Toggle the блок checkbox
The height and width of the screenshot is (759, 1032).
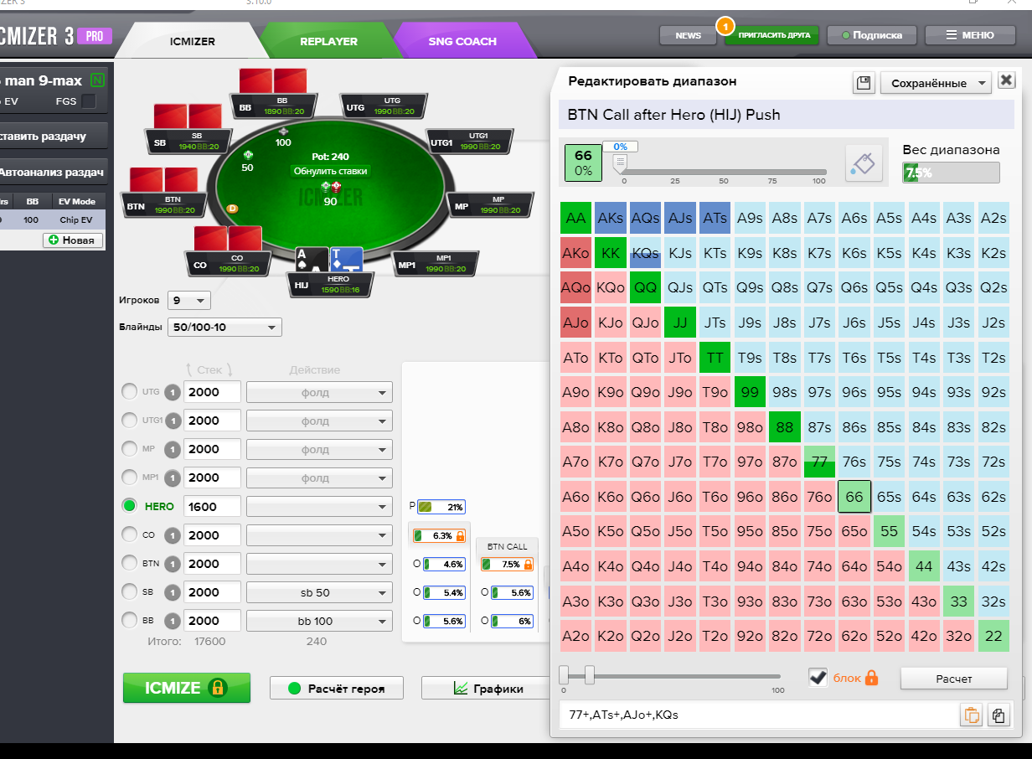pos(818,677)
